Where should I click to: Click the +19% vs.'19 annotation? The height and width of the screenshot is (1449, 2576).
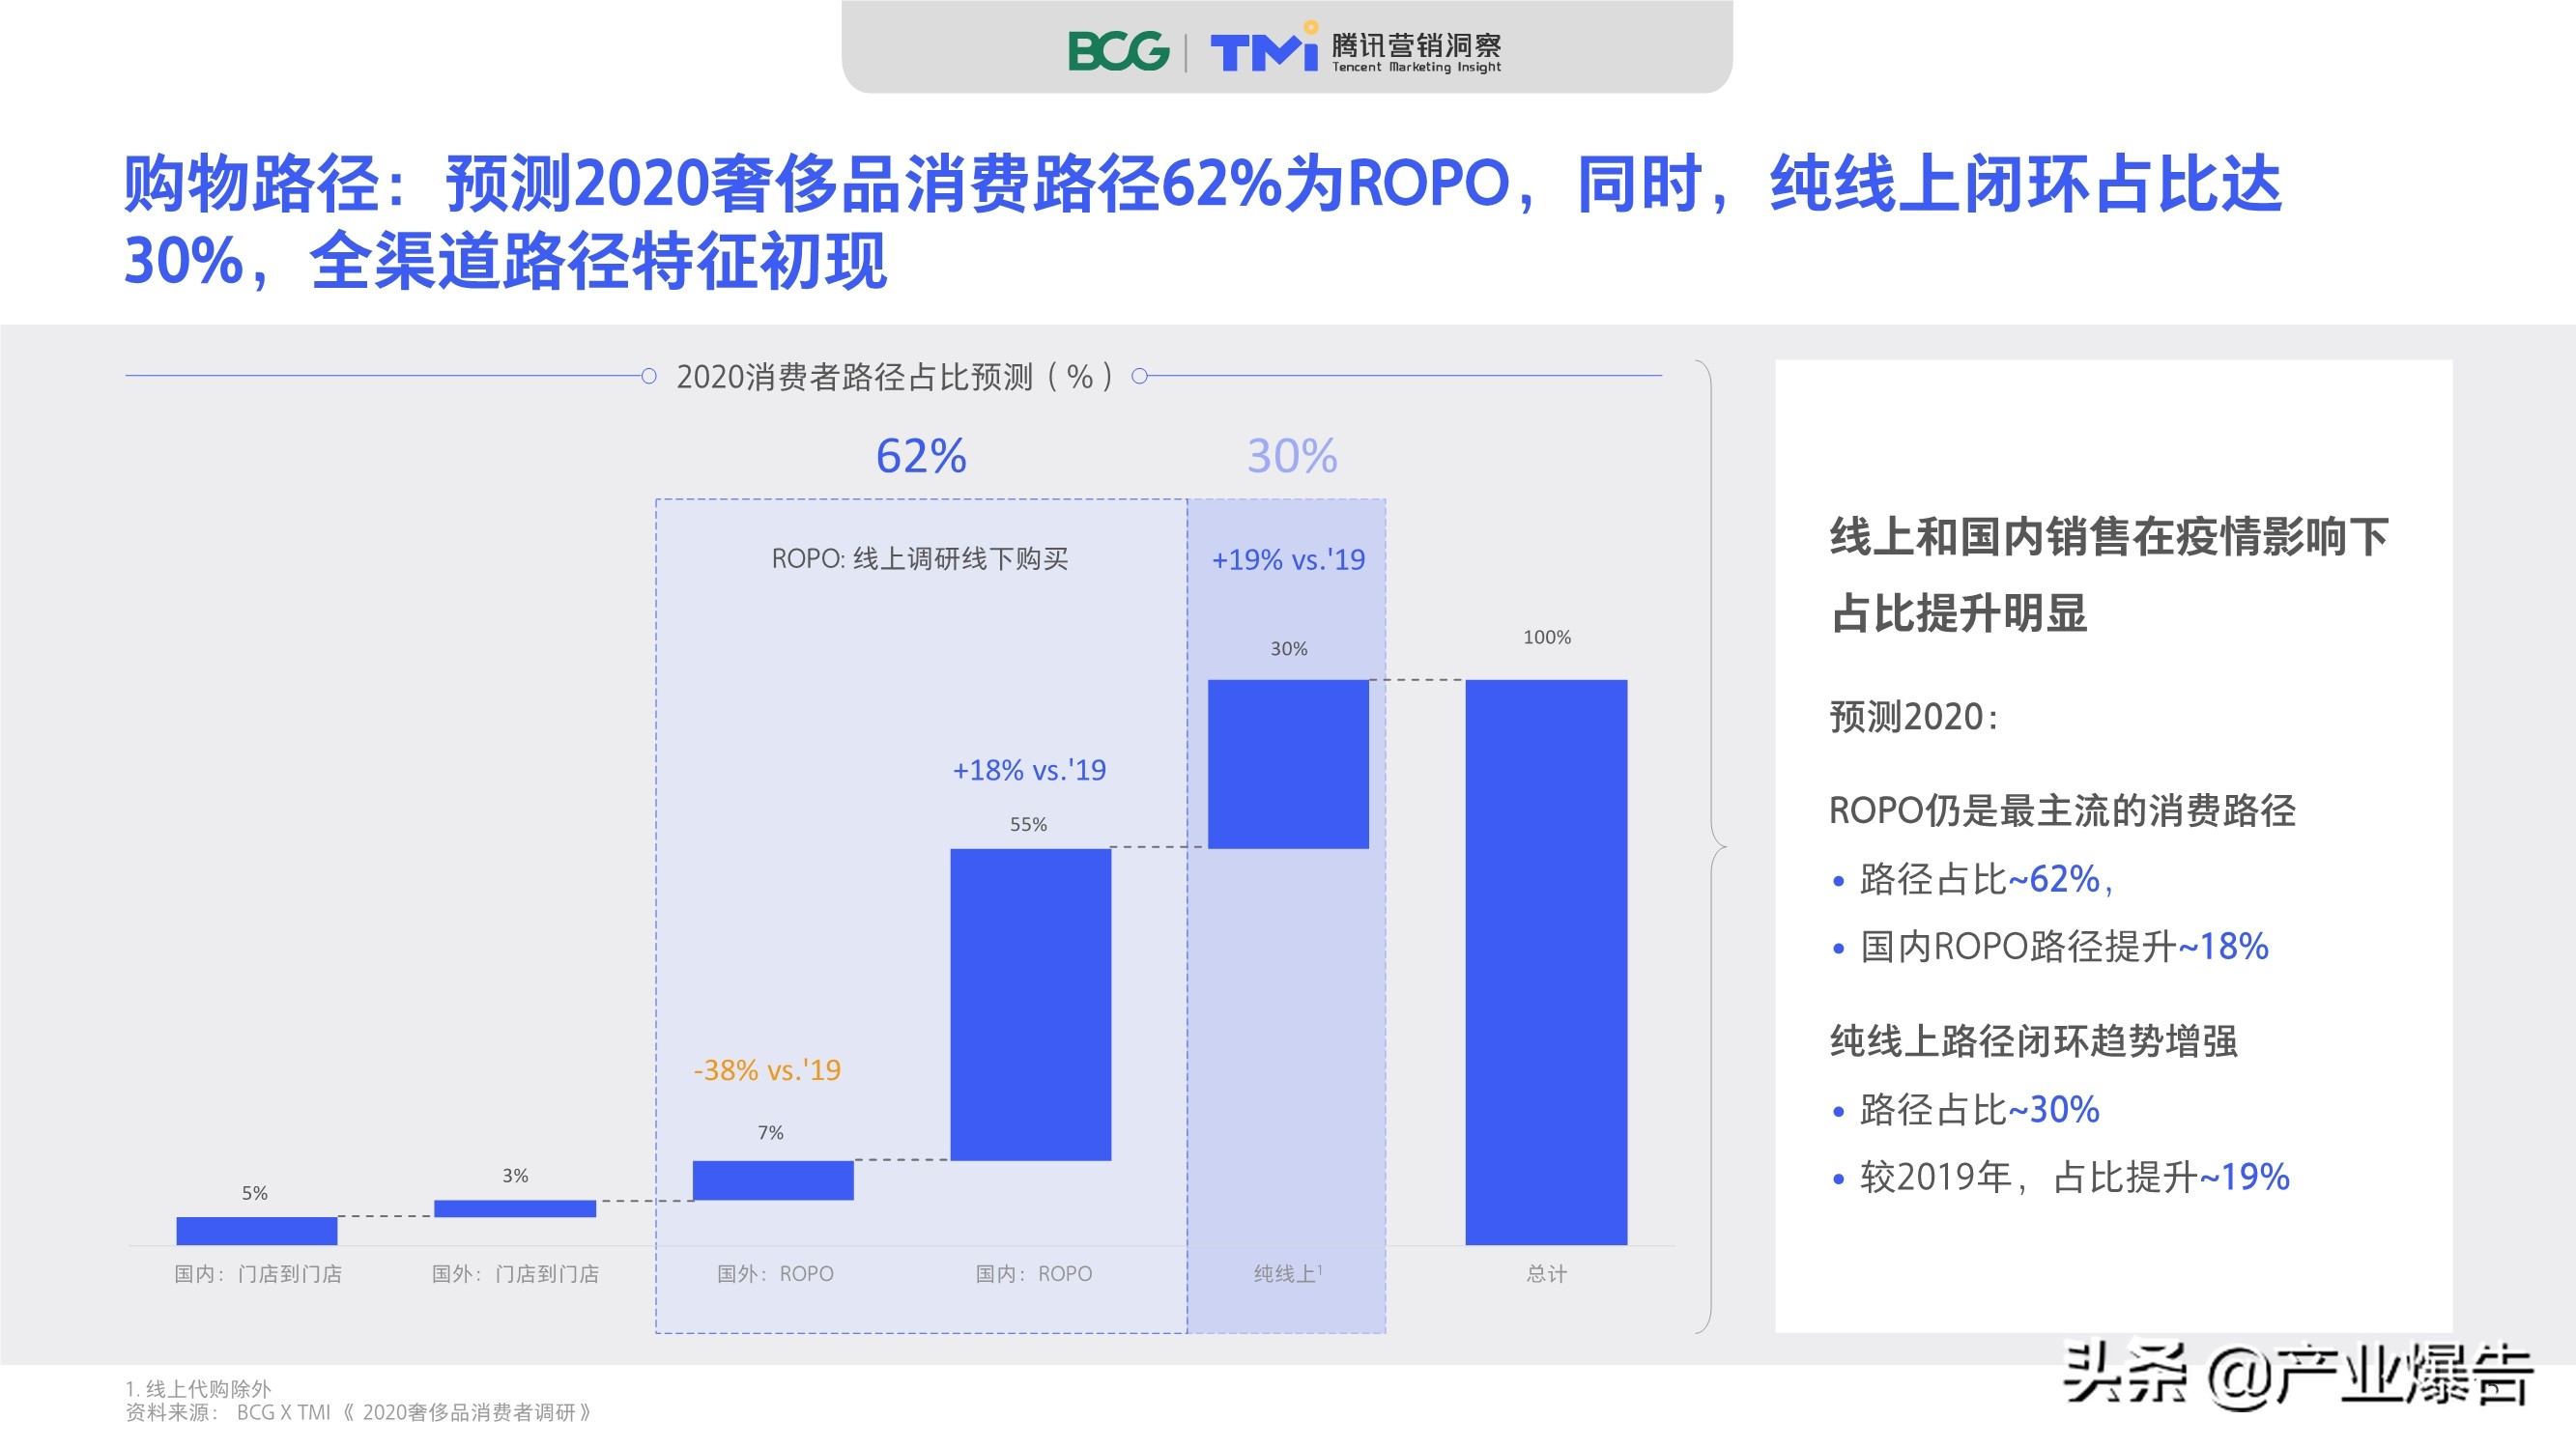(1288, 560)
